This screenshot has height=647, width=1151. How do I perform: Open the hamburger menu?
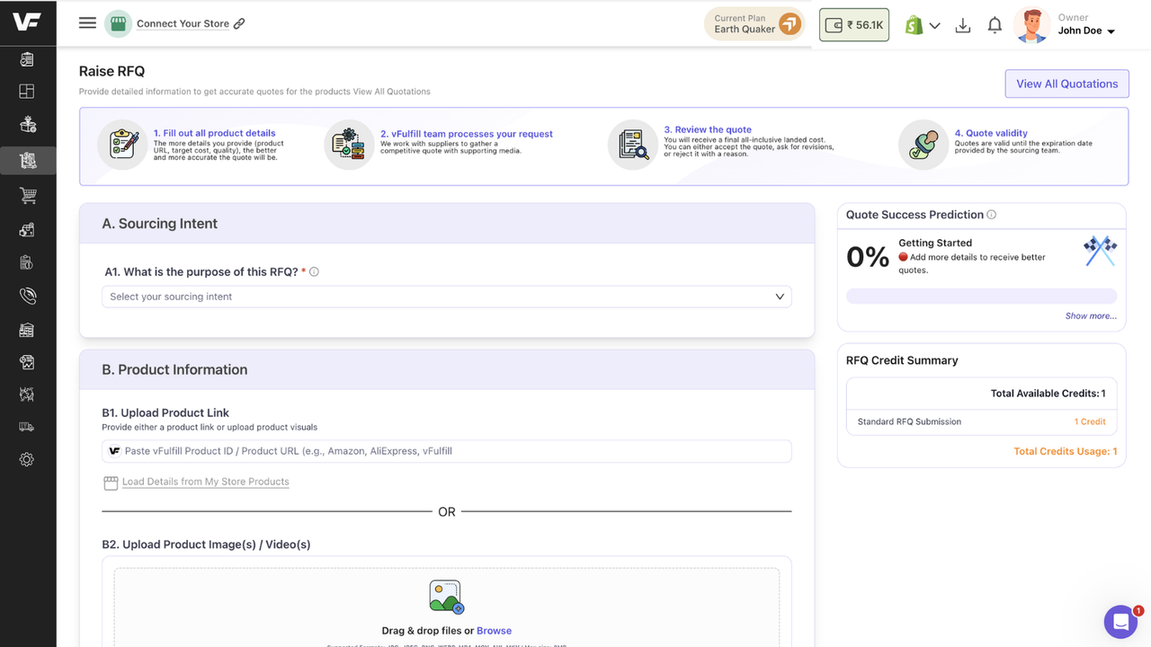coord(87,23)
